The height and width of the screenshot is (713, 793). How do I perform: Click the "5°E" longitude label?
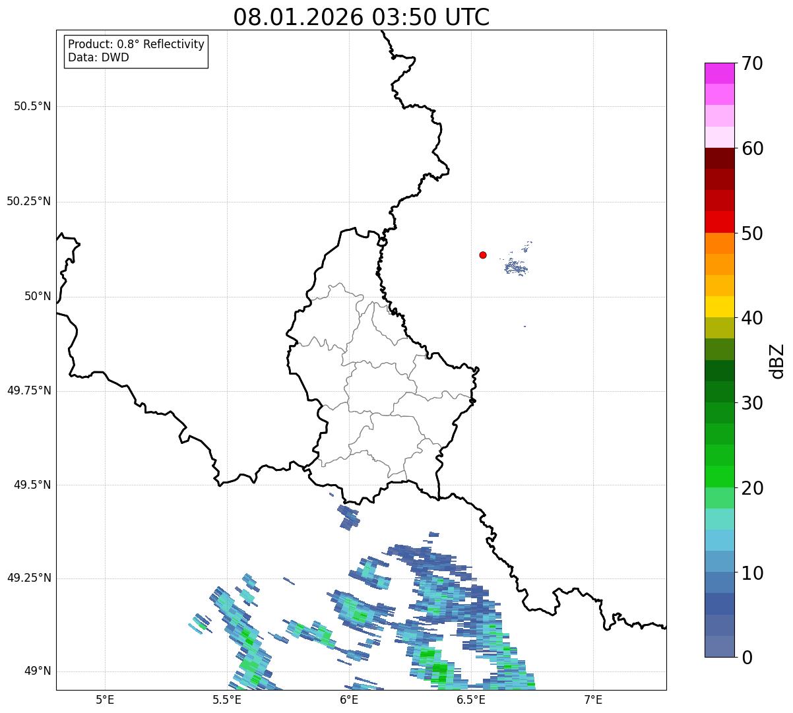click(105, 700)
